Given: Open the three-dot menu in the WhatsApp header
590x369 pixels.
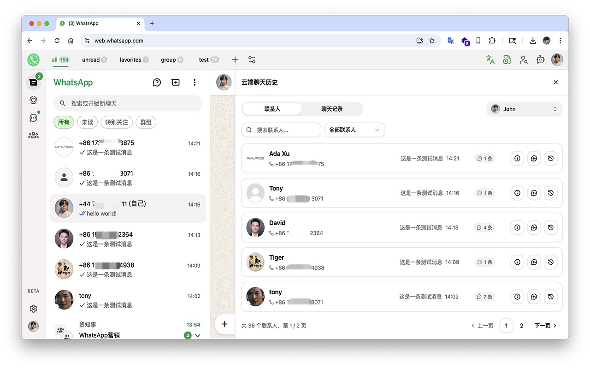Looking at the screenshot, I should [x=195, y=83].
